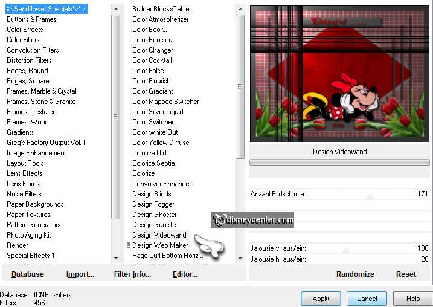Choose the Design Gunsite filter
This screenshot has height=307, width=433.
pyautogui.click(x=154, y=225)
